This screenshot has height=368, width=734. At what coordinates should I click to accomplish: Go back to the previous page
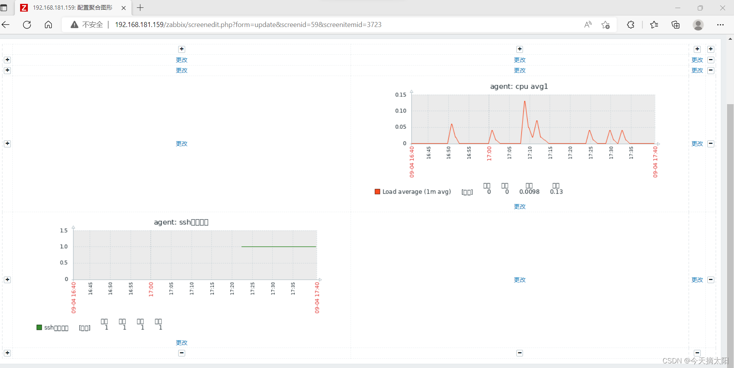click(6, 25)
